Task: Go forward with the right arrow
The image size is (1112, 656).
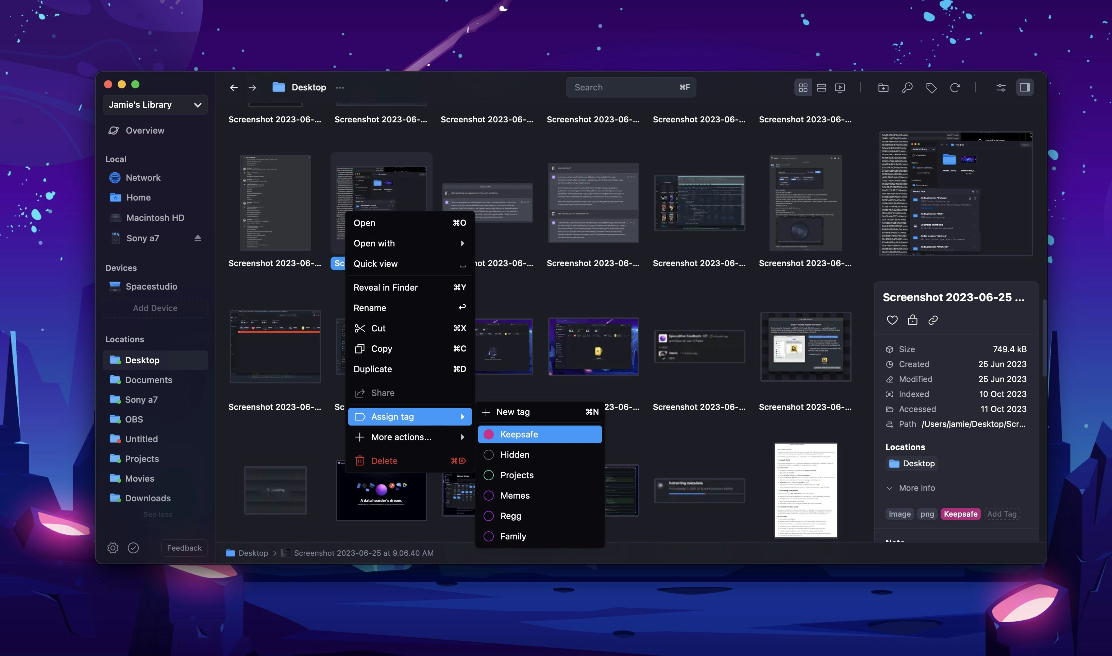Action: click(x=252, y=88)
